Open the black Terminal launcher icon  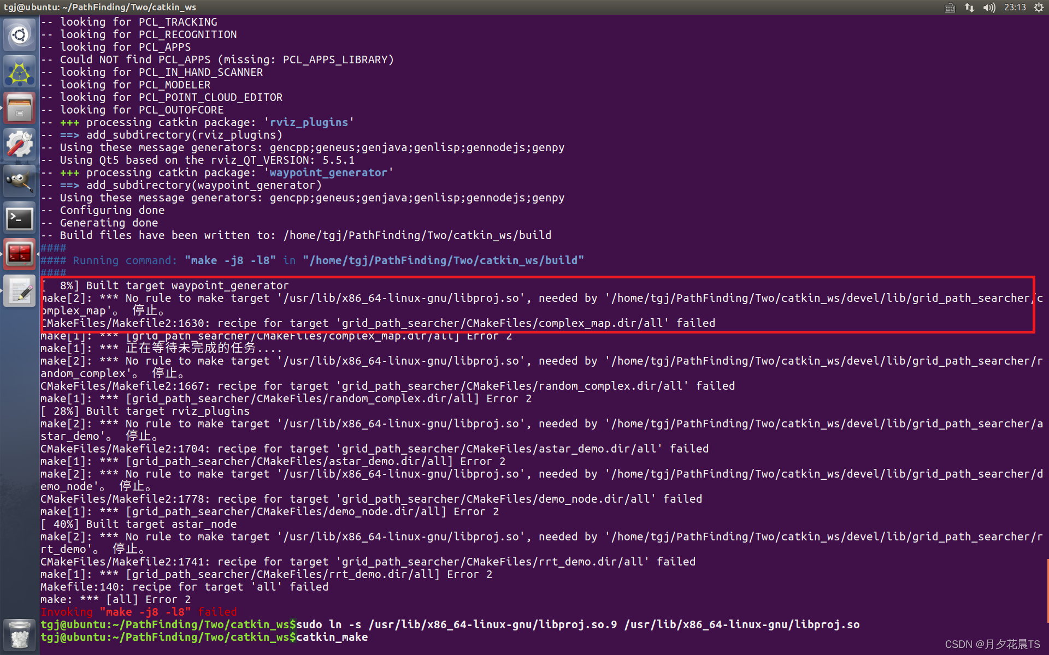[x=20, y=218]
